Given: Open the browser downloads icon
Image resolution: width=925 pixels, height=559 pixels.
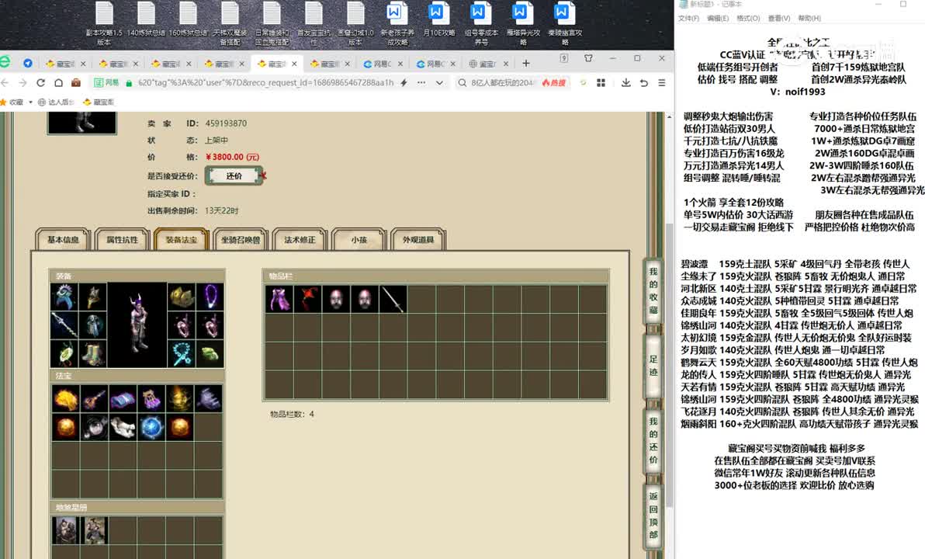Looking at the screenshot, I should click(x=626, y=82).
